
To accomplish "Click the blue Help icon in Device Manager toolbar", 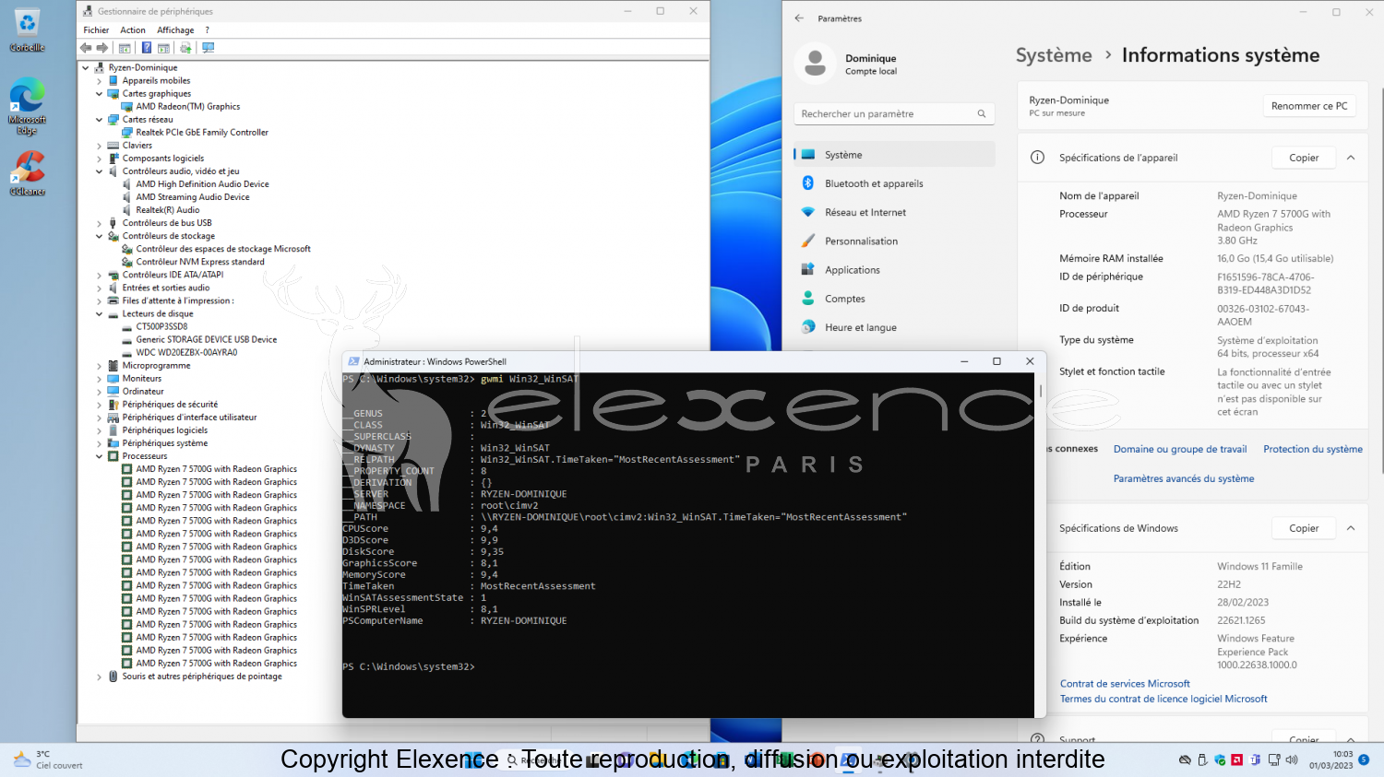I will click(146, 48).
